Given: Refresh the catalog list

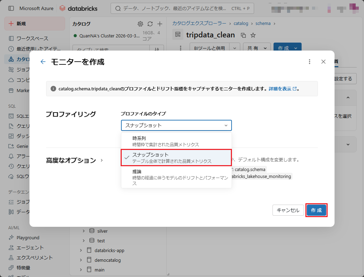Looking at the screenshot, I should 150,24.
